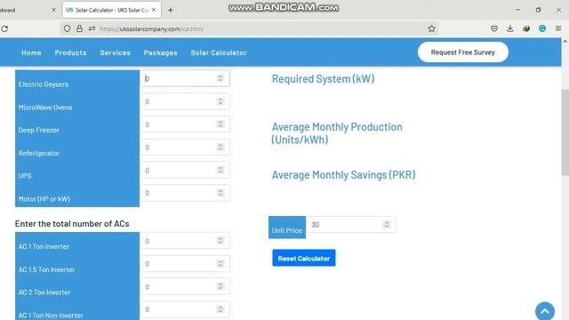
Task: Open Packages in the navigation bar
Action: coord(160,52)
